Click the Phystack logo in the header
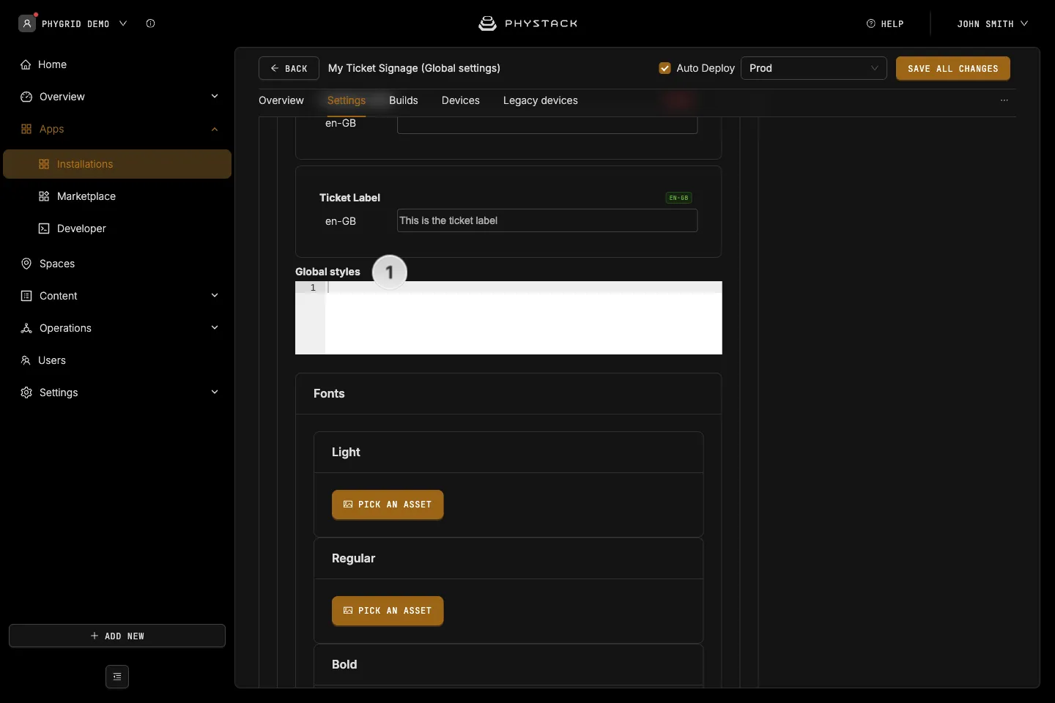 [527, 23]
